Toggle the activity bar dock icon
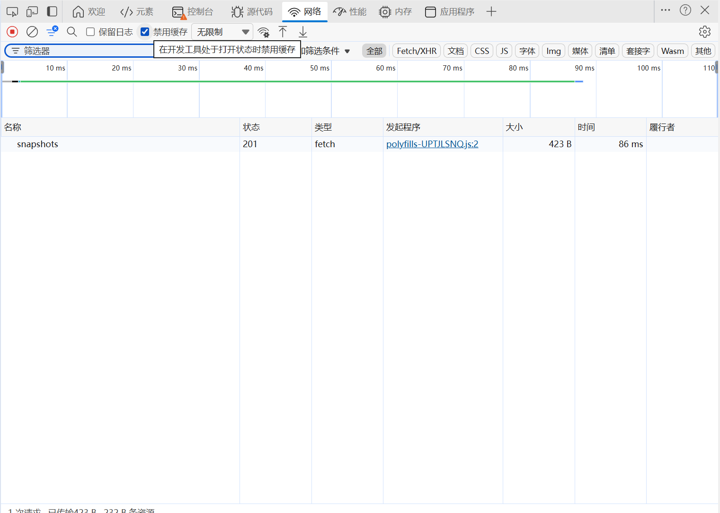Screen dimensions: 720x513 click(x=52, y=11)
